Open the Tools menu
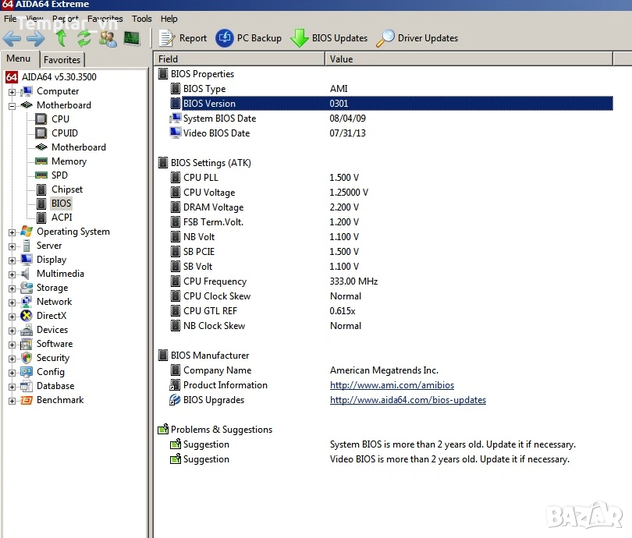The height and width of the screenshot is (538, 632). point(142,19)
